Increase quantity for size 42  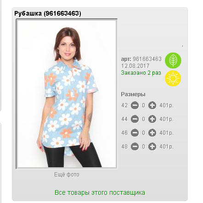click(152, 105)
